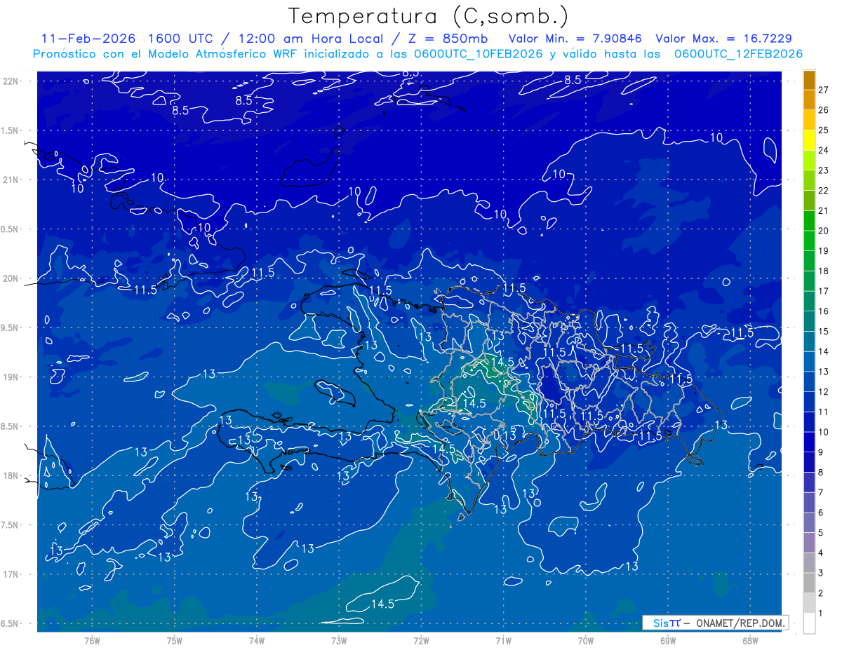Viewport: 842px width, 650px height.
Task: Click the '73W' longitude axis label
Action: [339, 640]
